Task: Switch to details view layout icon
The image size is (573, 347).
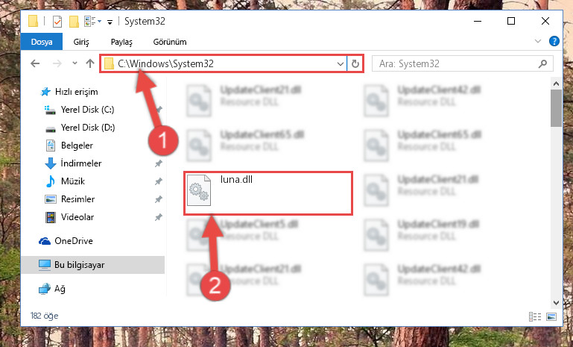Action: pos(535,316)
